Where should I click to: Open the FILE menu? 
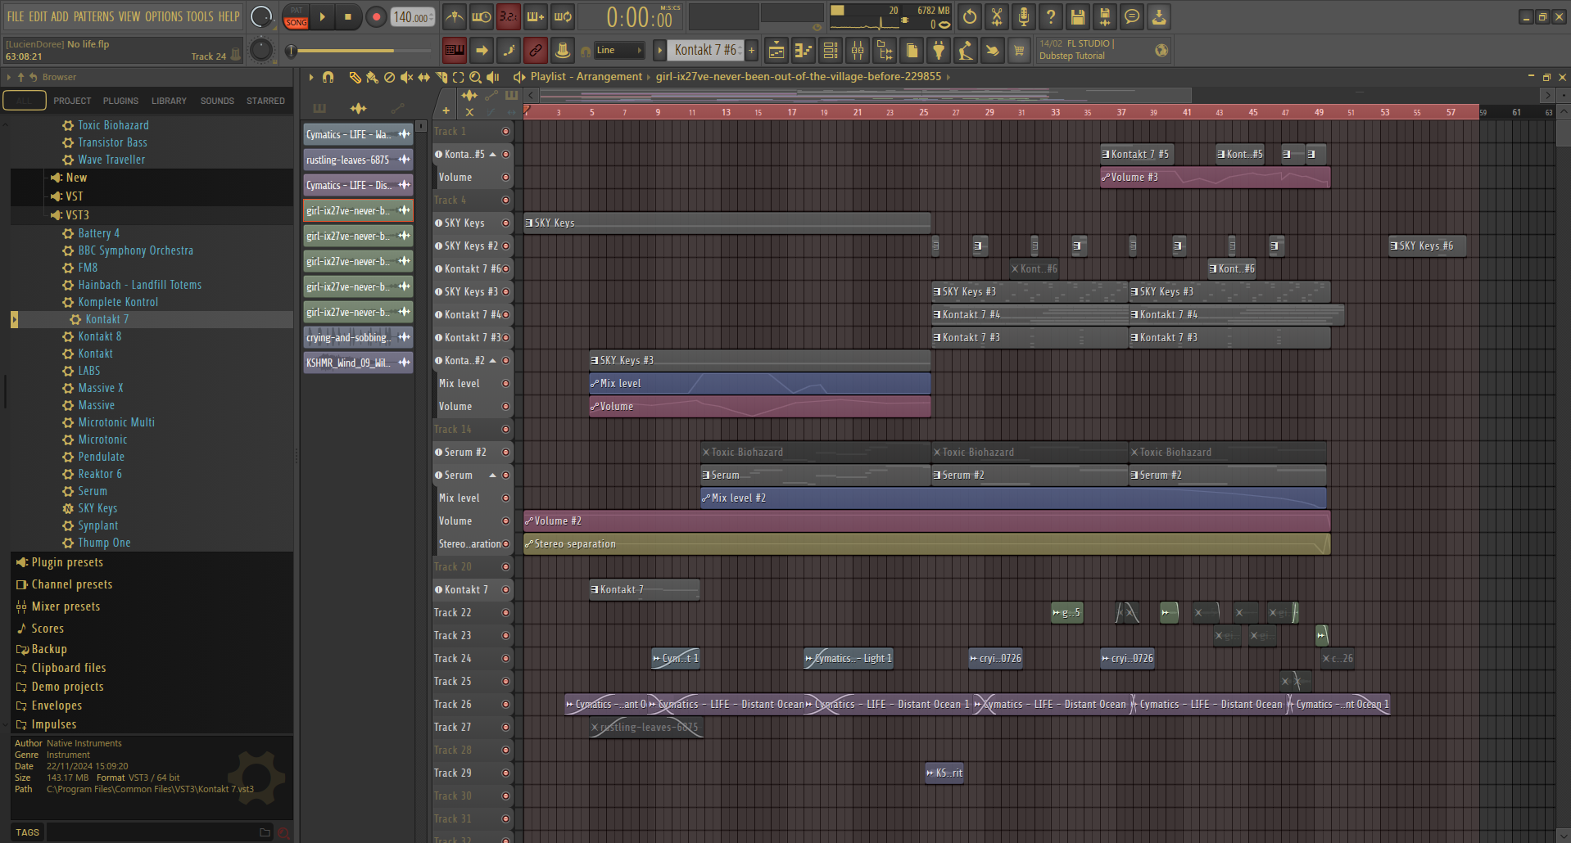(16, 16)
